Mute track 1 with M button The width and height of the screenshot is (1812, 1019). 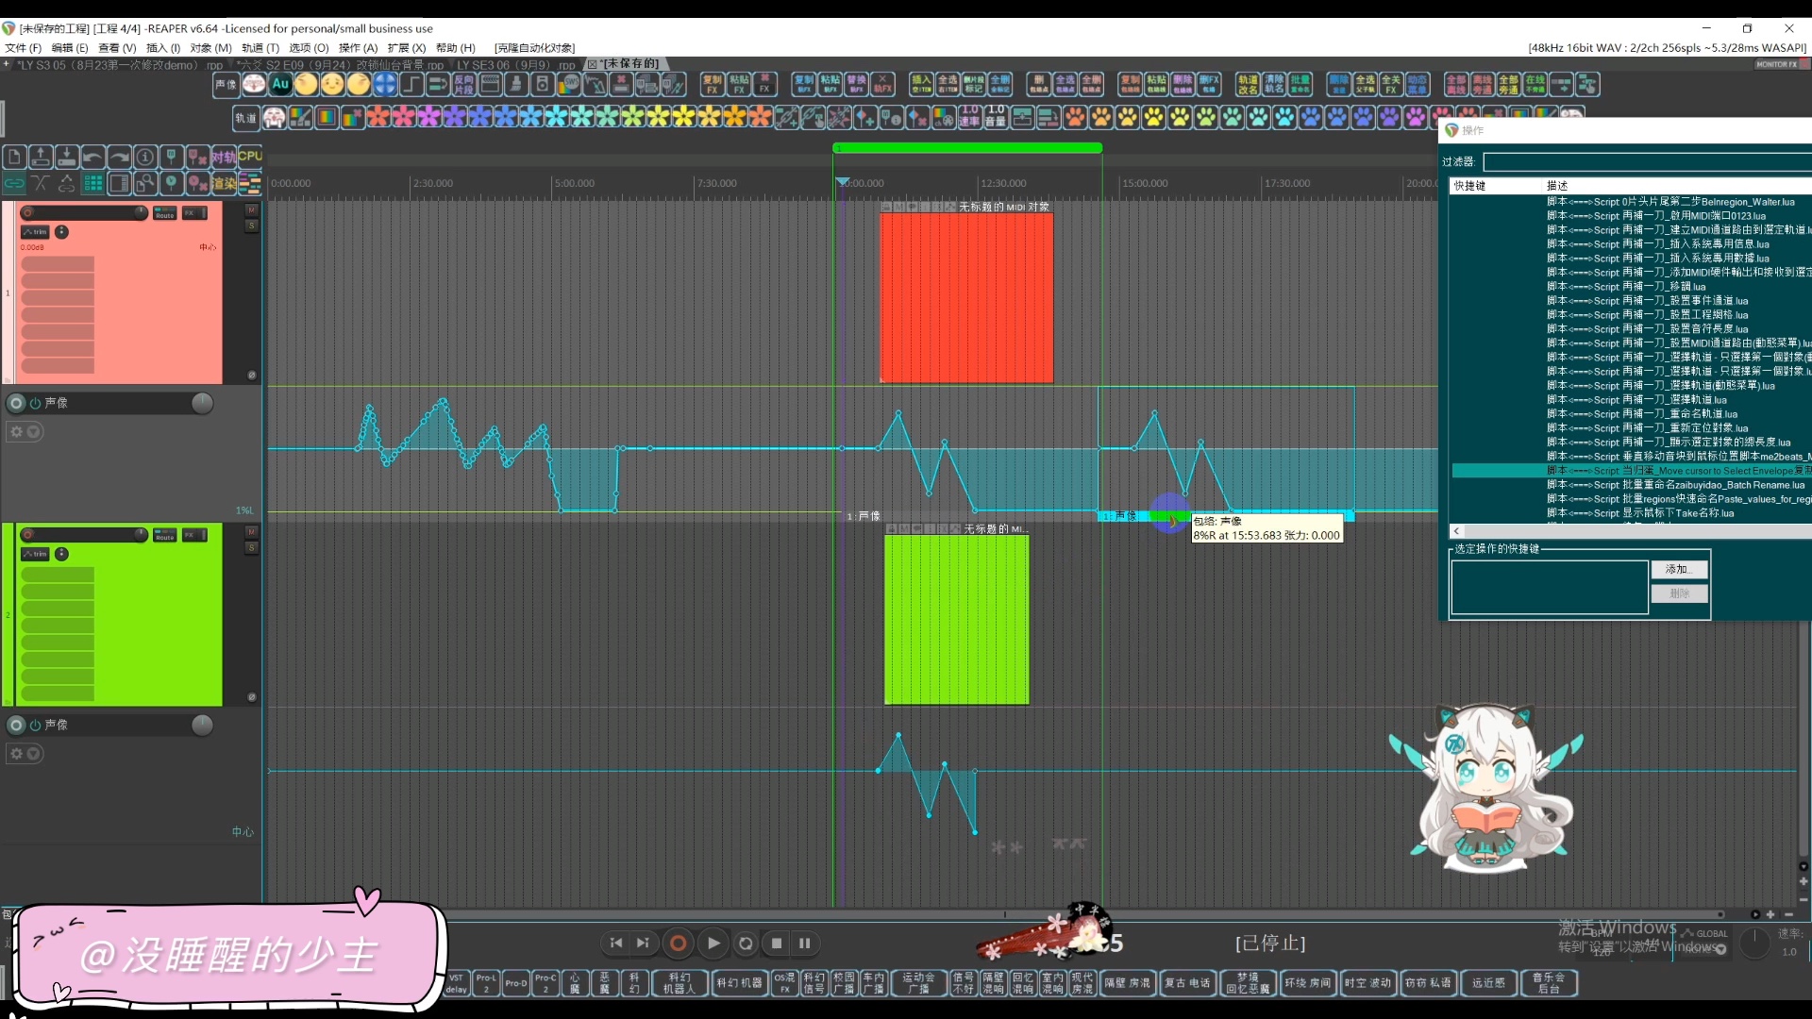pyautogui.click(x=251, y=210)
